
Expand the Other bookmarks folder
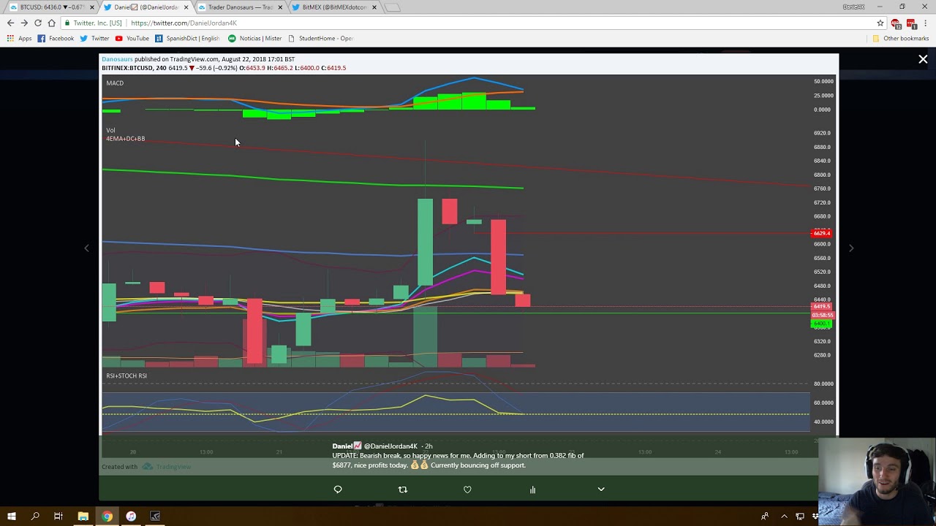(900, 38)
